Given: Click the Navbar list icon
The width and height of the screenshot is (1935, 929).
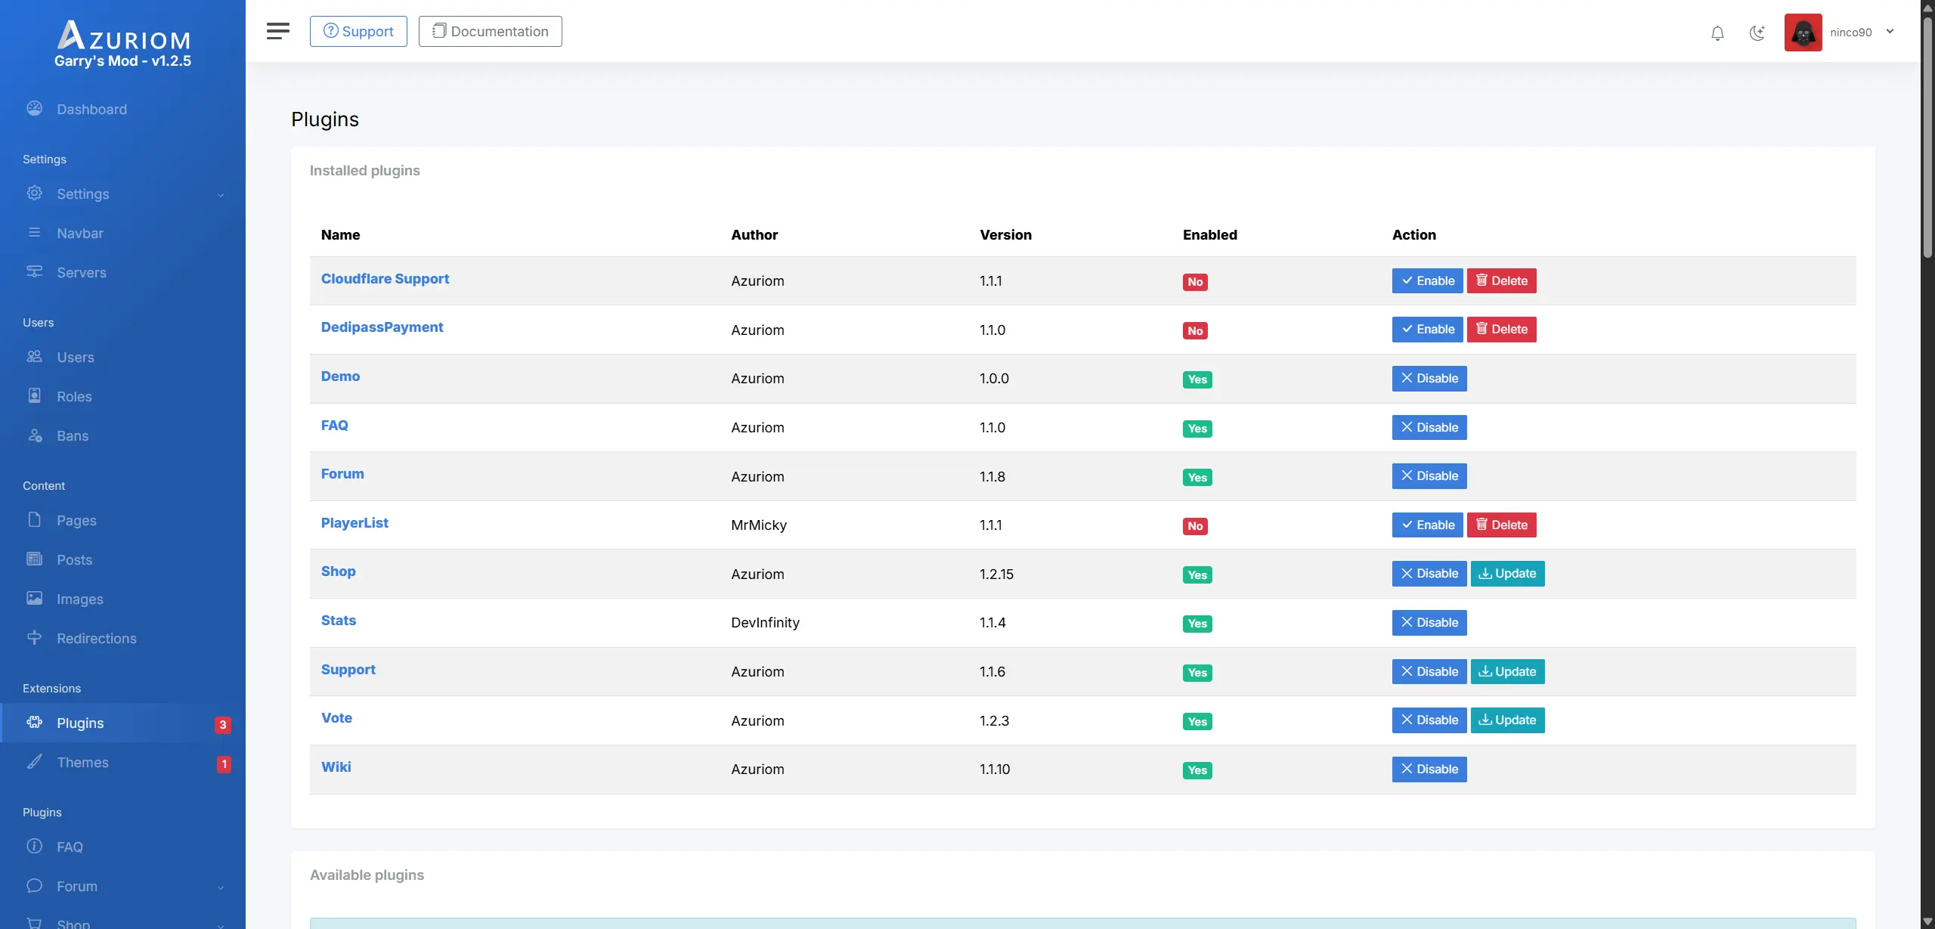Looking at the screenshot, I should click(x=35, y=232).
